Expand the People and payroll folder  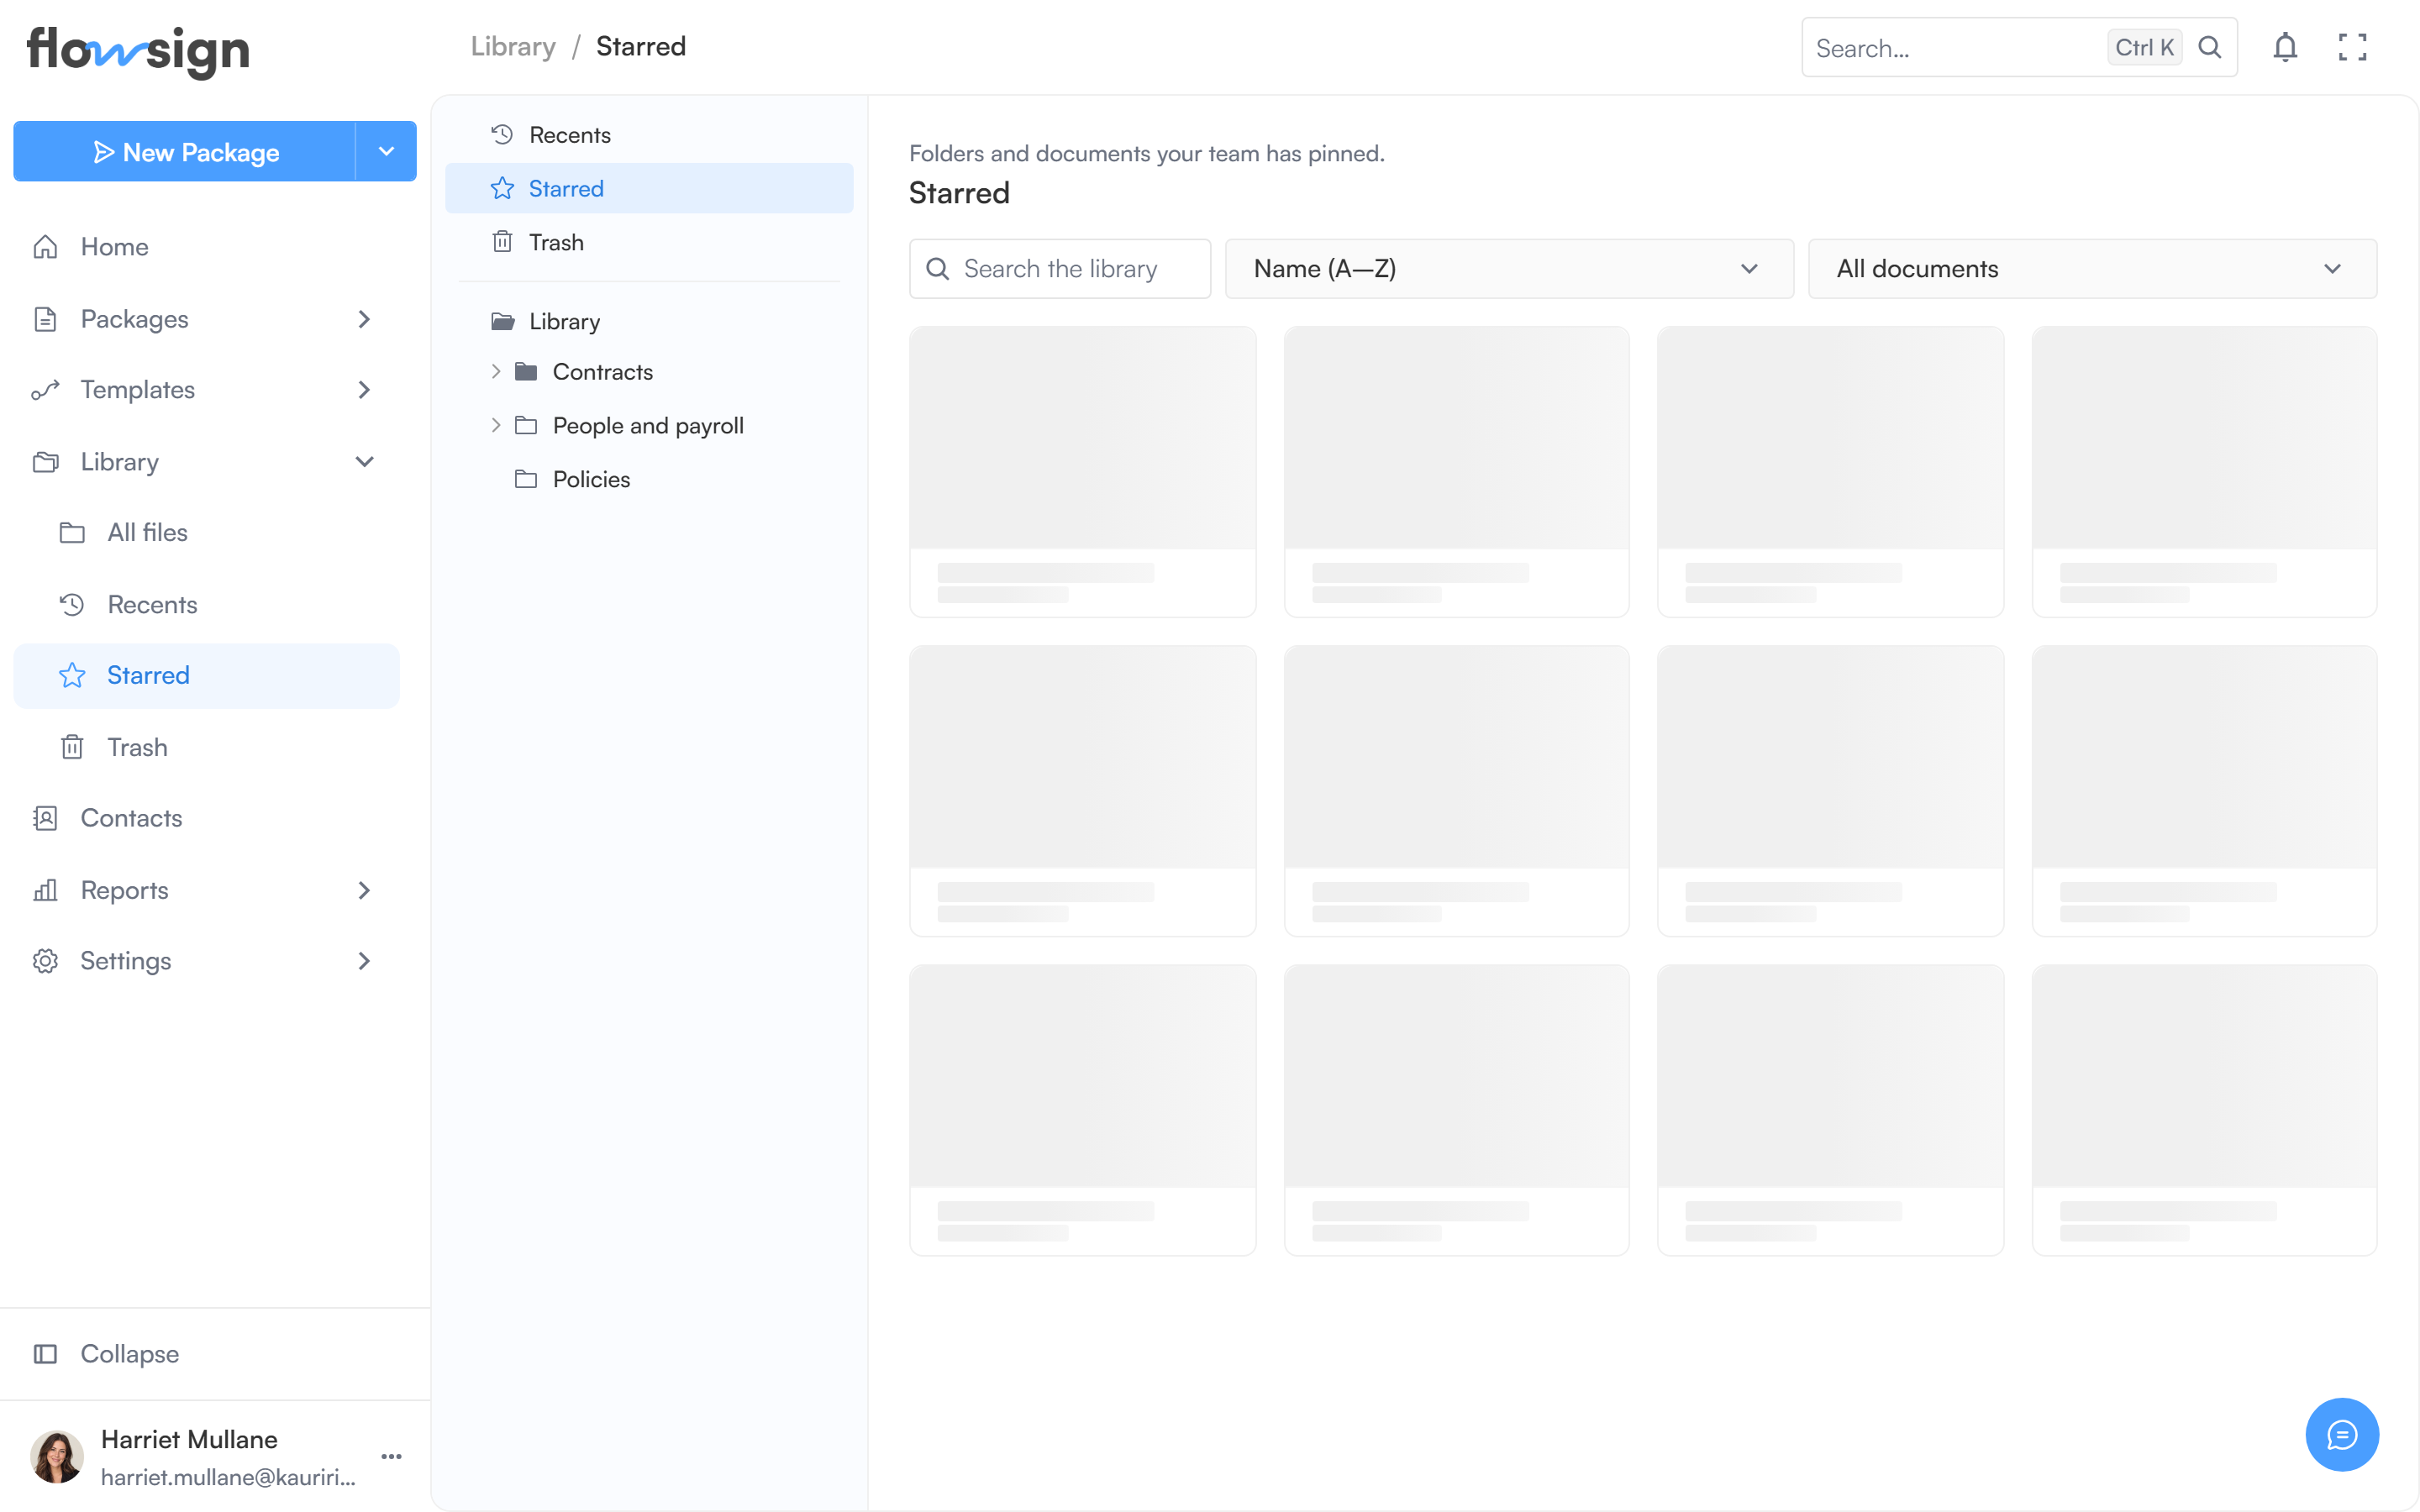coord(495,425)
